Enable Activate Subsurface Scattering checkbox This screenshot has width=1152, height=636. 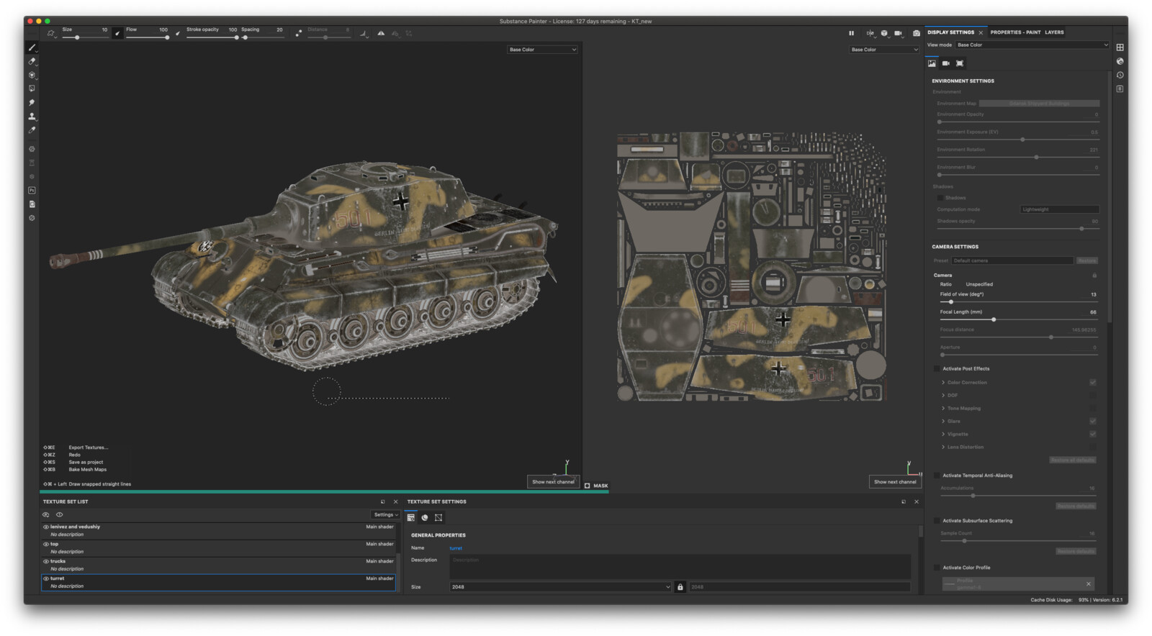(937, 521)
